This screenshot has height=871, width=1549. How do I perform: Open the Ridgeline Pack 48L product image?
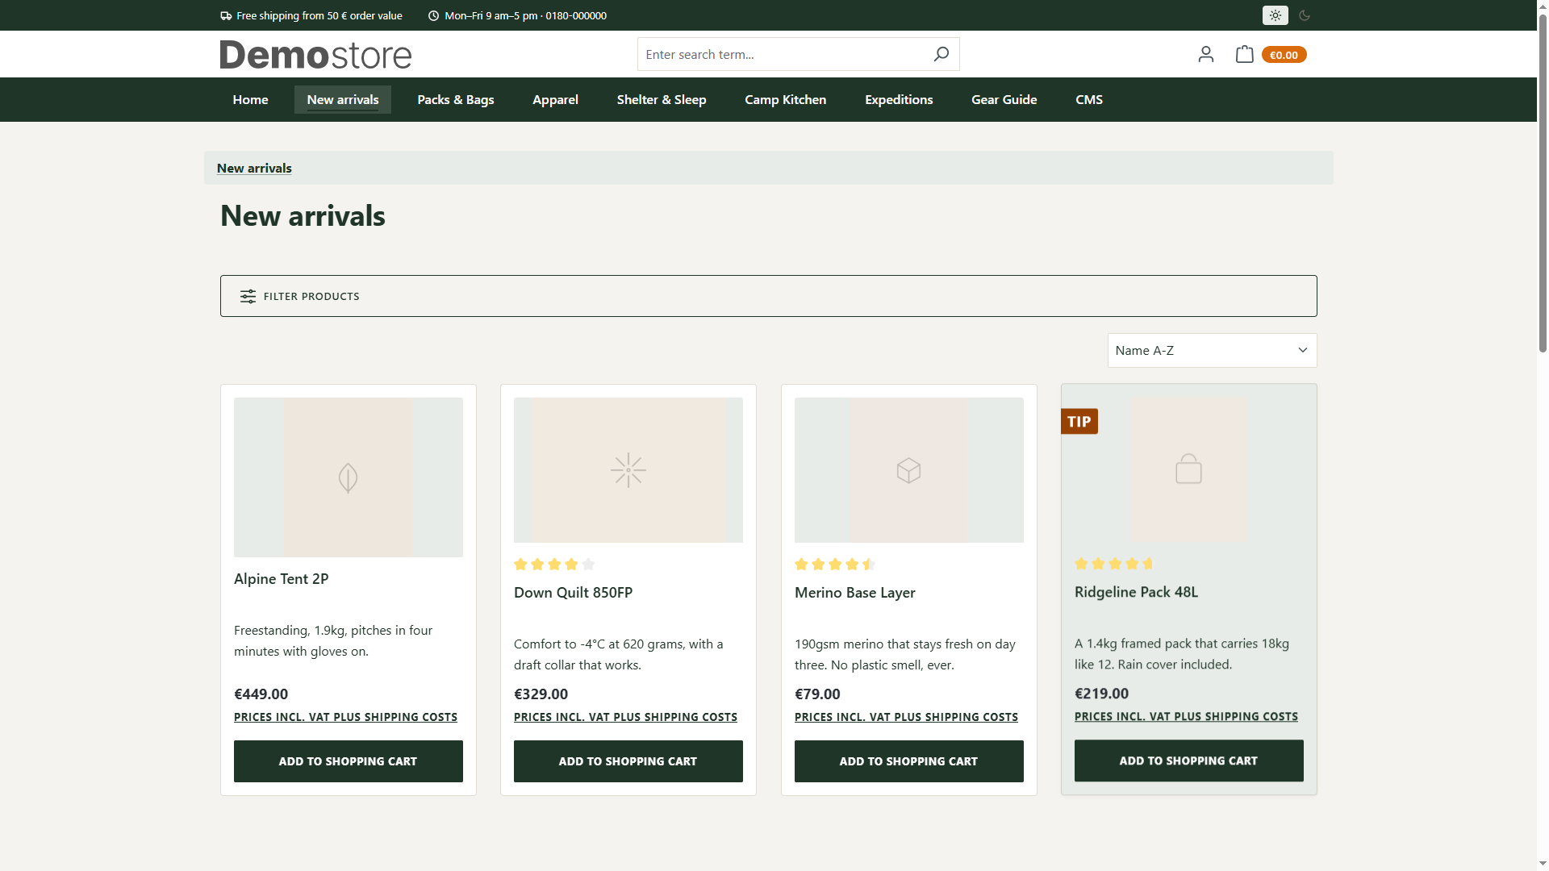pyautogui.click(x=1188, y=469)
